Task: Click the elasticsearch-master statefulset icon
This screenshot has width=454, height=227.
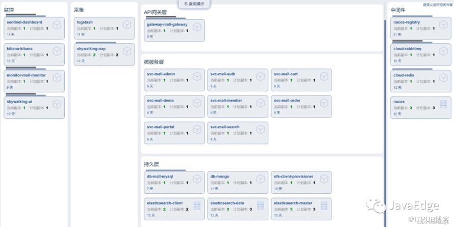Action: (324, 206)
